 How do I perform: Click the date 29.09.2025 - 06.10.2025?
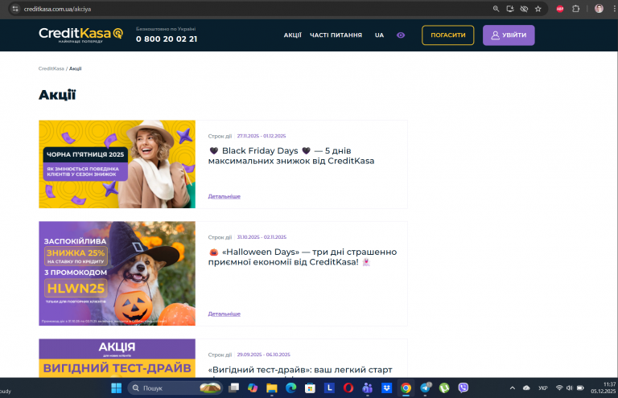tap(263, 355)
